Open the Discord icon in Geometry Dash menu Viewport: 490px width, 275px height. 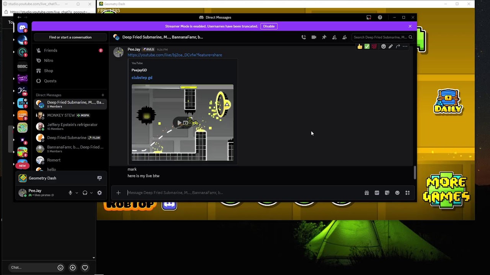(x=170, y=205)
